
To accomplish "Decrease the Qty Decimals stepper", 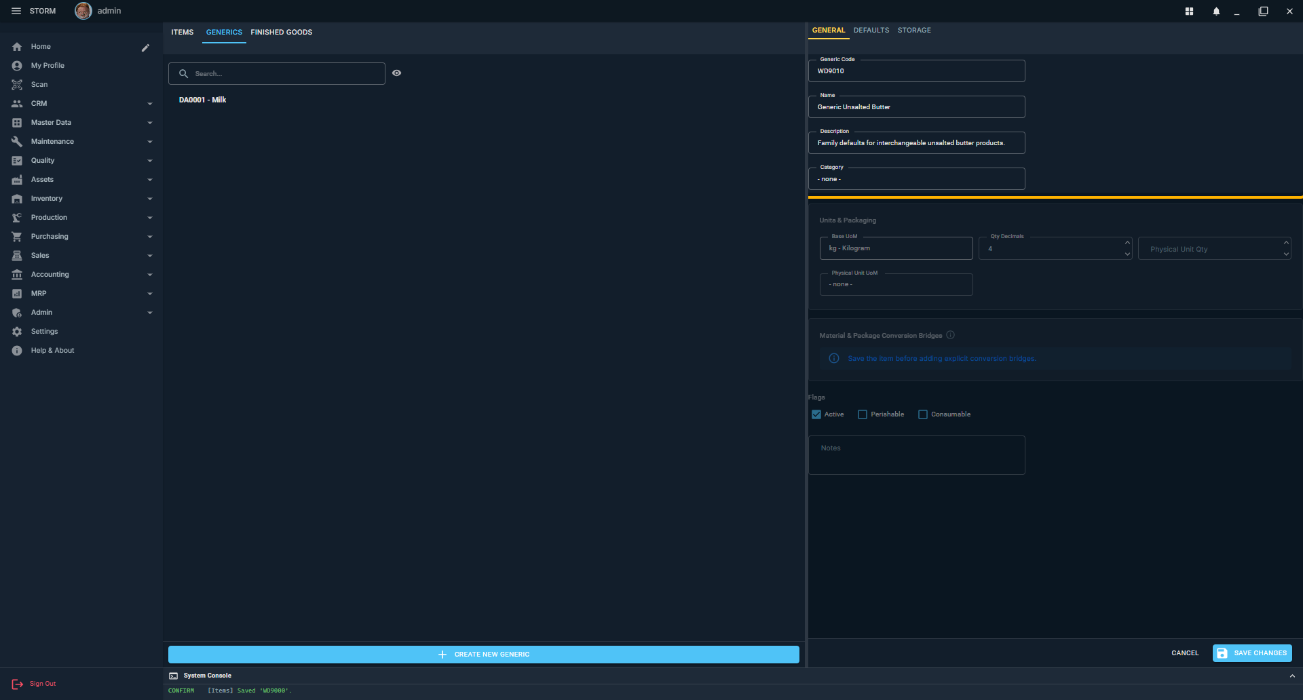I will pos(1127,254).
